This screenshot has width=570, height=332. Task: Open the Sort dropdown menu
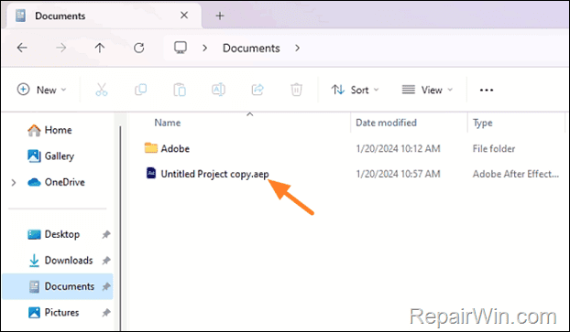pos(355,90)
